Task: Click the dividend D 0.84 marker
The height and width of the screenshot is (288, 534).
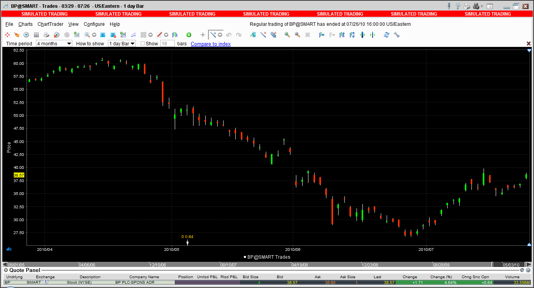Action: (187, 240)
